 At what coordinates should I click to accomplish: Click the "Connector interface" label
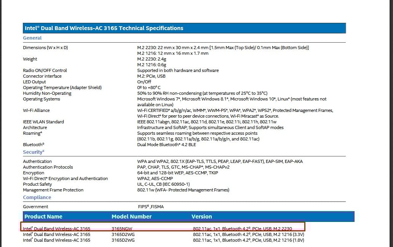coord(42,76)
